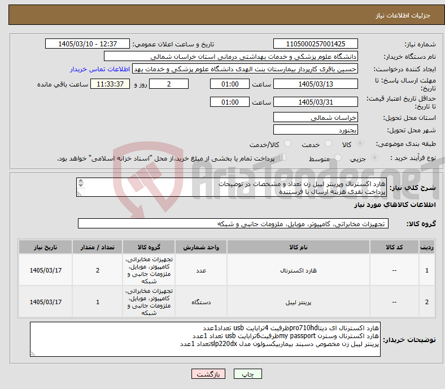This screenshot has width=445, height=389.
Task: Click the days remaining field showing 2
Action: coord(169,84)
